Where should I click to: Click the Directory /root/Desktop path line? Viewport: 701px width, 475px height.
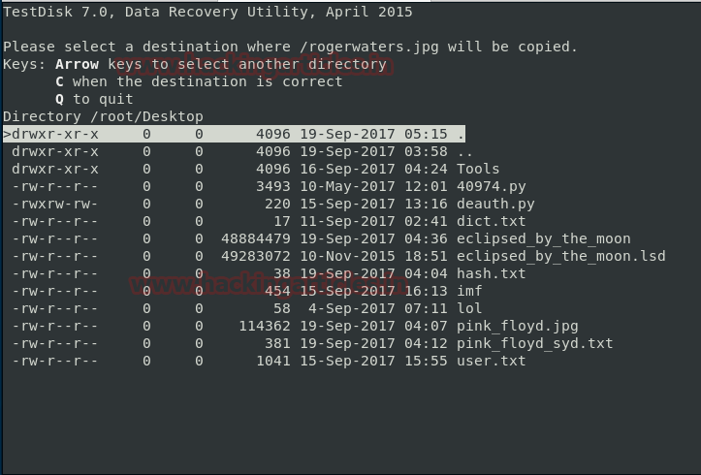coord(103,116)
